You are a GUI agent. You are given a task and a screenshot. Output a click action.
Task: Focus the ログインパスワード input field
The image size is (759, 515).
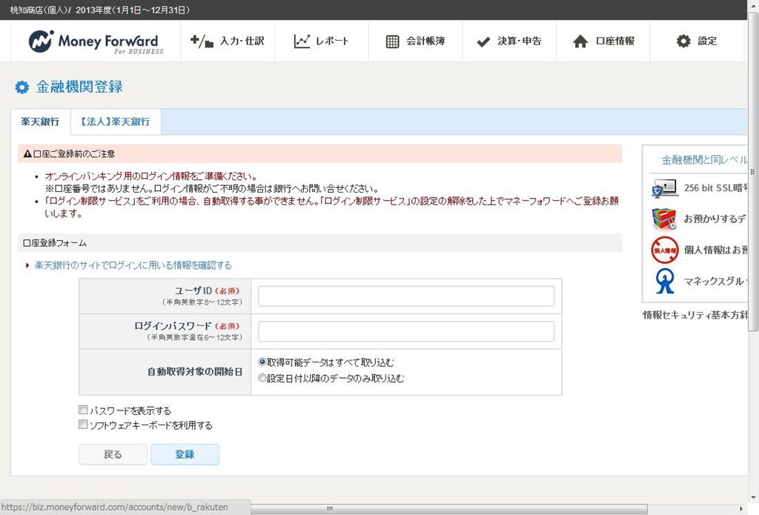(406, 331)
